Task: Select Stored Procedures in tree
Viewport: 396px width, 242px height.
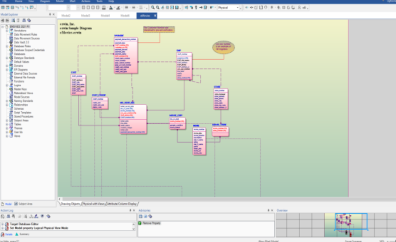Action: pyautogui.click(x=24, y=116)
